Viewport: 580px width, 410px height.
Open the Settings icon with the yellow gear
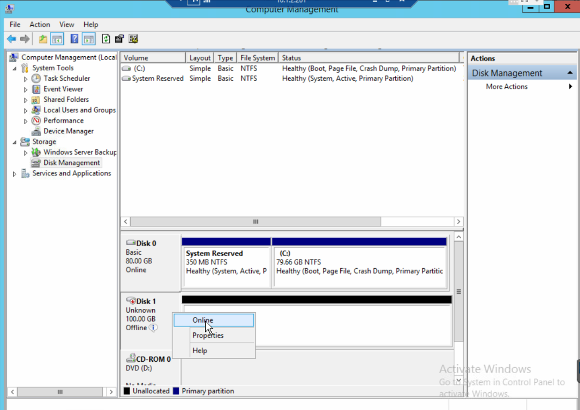point(133,39)
